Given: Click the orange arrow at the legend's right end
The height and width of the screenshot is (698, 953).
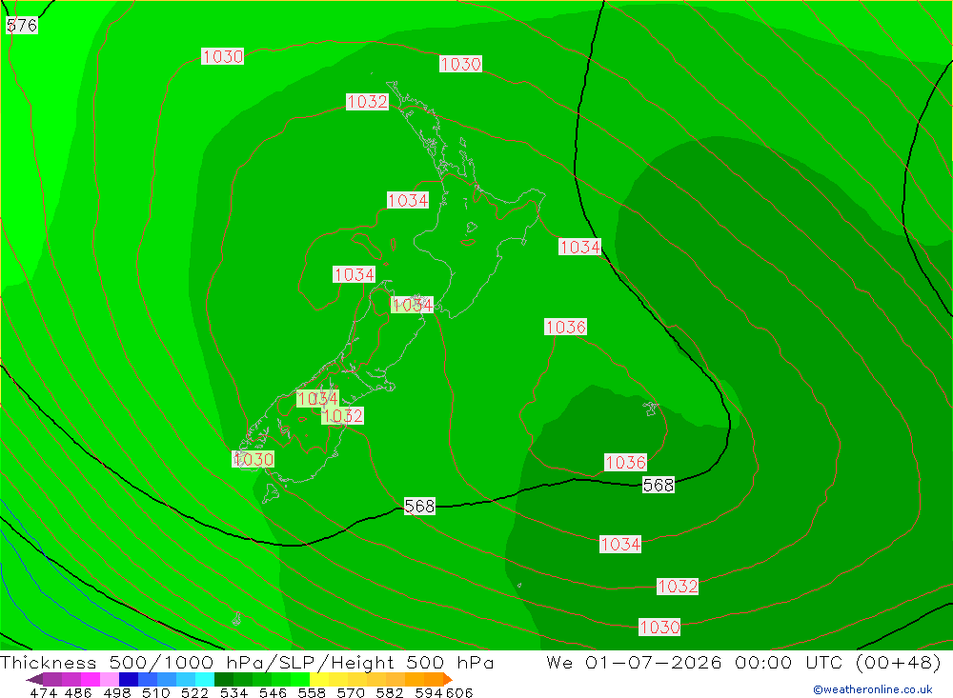Looking at the screenshot, I should [448, 679].
